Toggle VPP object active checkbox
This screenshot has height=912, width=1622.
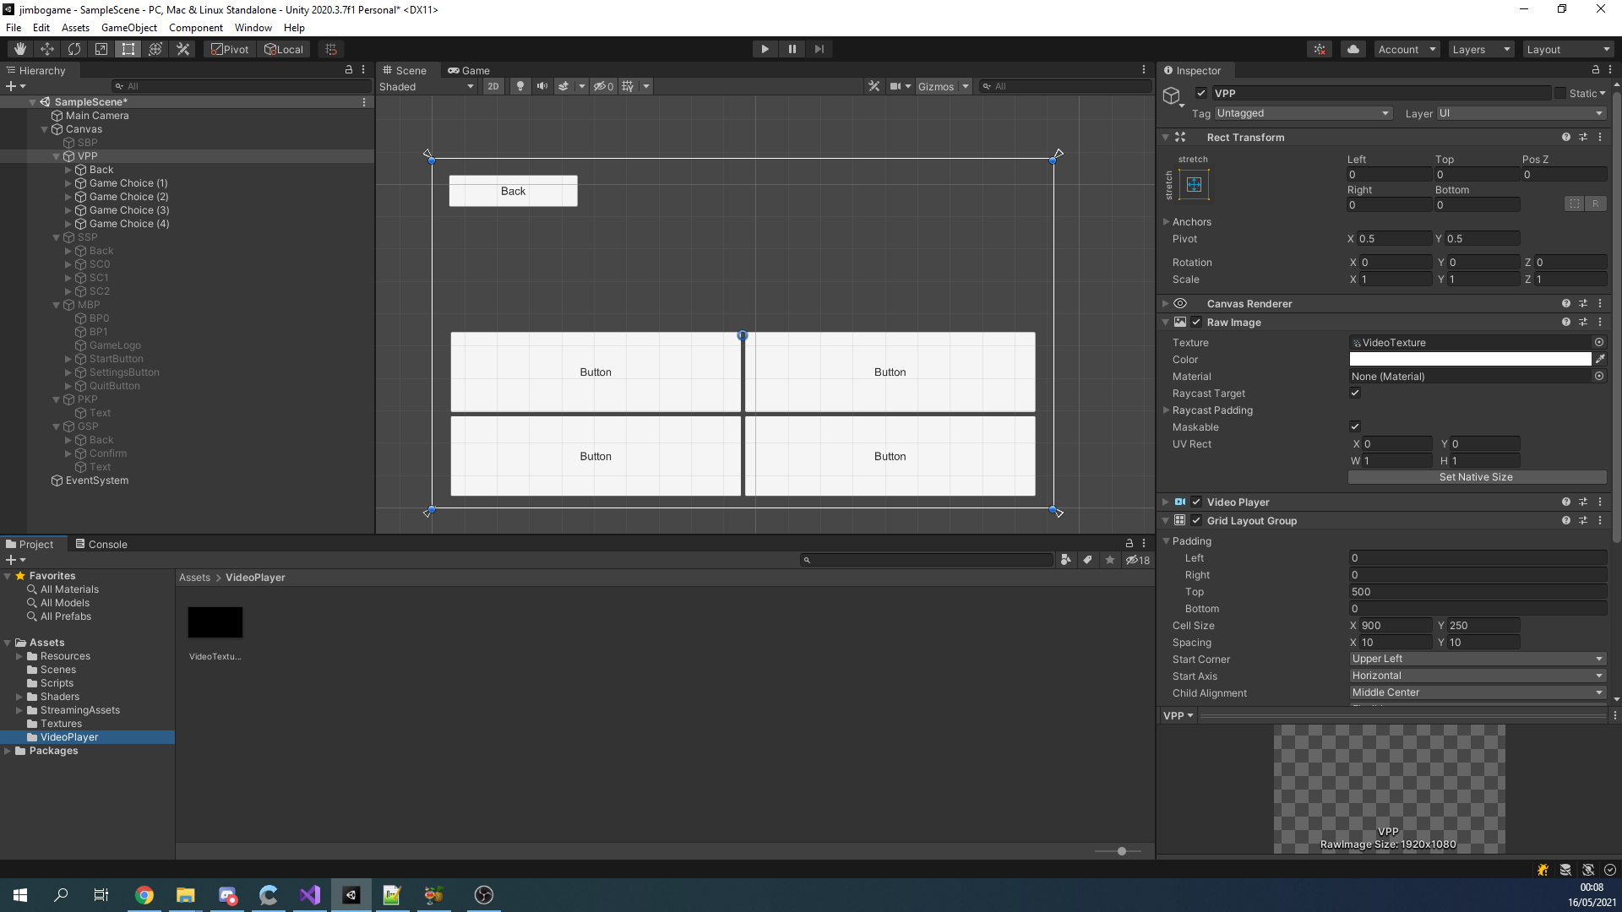click(x=1201, y=93)
